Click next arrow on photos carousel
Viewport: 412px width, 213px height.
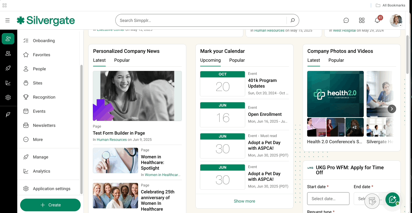coord(392,109)
